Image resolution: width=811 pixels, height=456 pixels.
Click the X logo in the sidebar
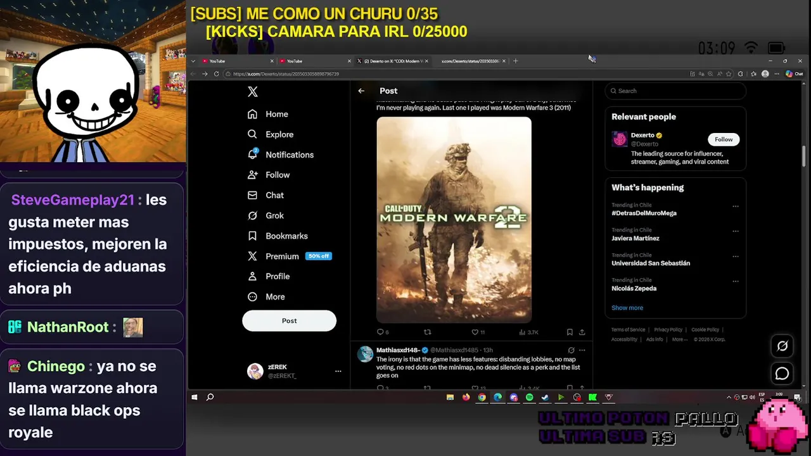pyautogui.click(x=253, y=92)
